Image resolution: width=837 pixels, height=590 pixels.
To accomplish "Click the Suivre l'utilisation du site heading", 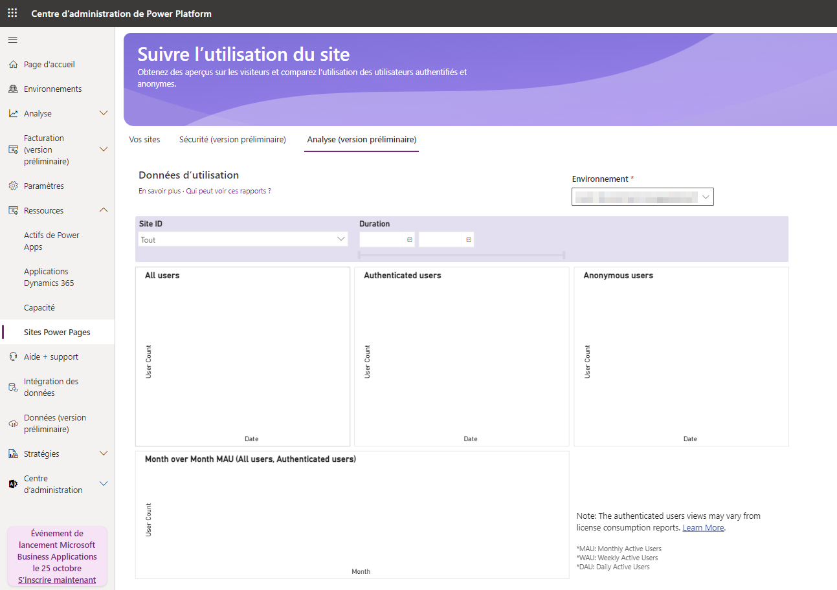I will (244, 54).
